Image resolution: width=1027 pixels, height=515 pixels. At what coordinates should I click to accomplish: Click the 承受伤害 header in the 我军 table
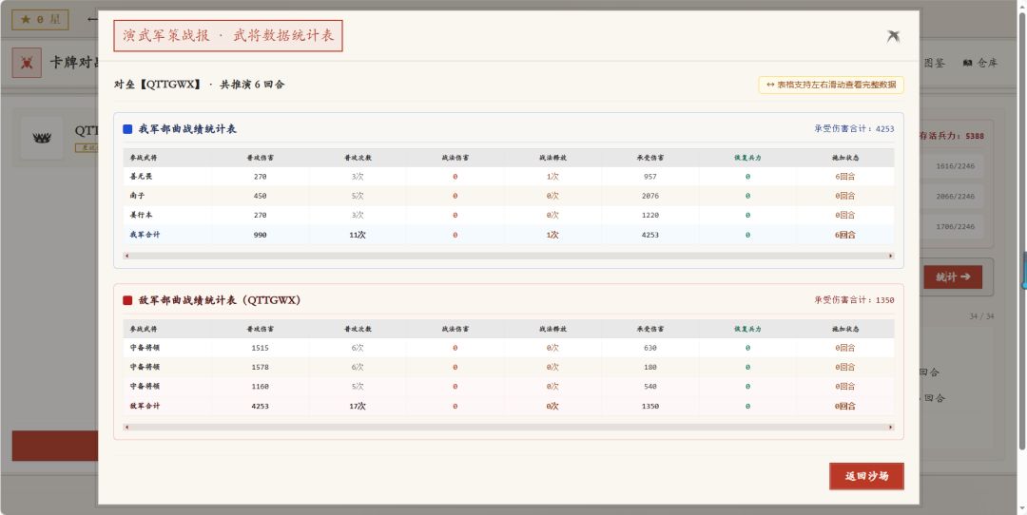[x=649, y=158]
